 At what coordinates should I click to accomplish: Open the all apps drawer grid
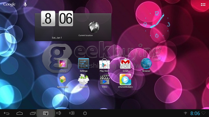coord(203,5)
